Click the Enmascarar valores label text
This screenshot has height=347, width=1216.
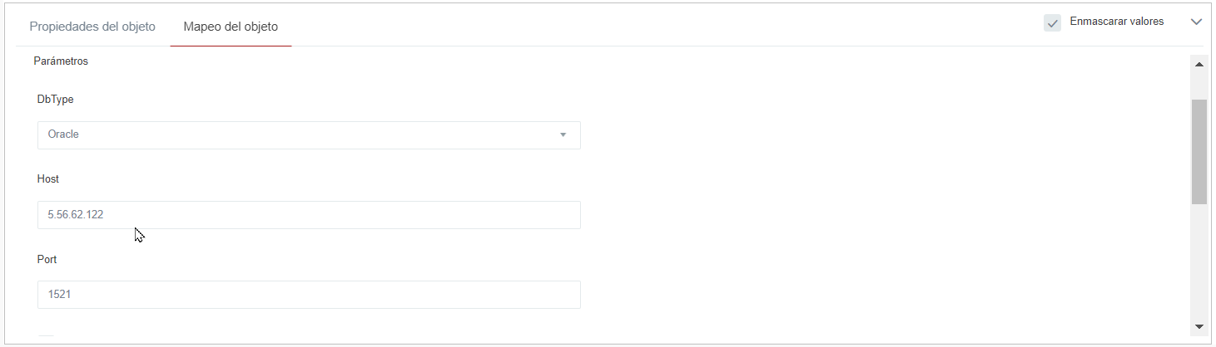coord(1116,22)
